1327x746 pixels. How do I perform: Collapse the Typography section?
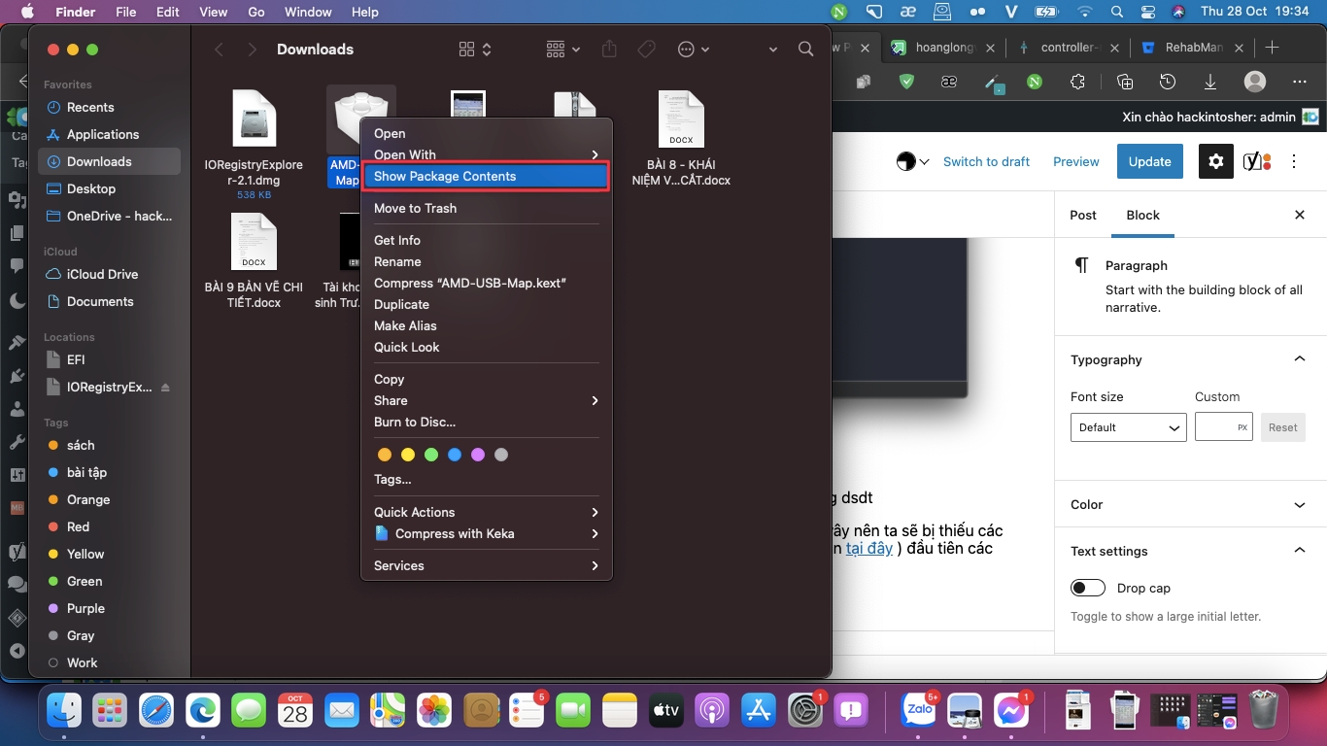[x=1299, y=359]
